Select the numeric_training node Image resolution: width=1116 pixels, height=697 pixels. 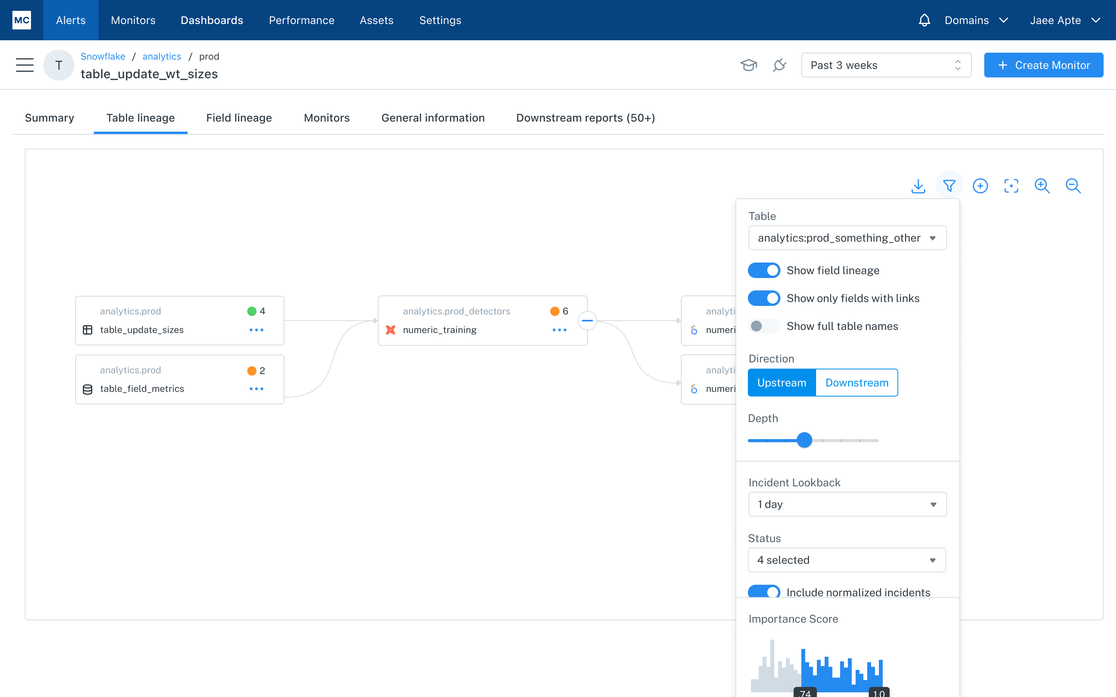482,320
